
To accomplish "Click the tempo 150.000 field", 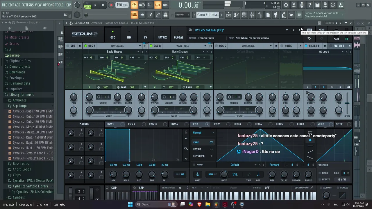I will pyautogui.click(x=122, y=5).
